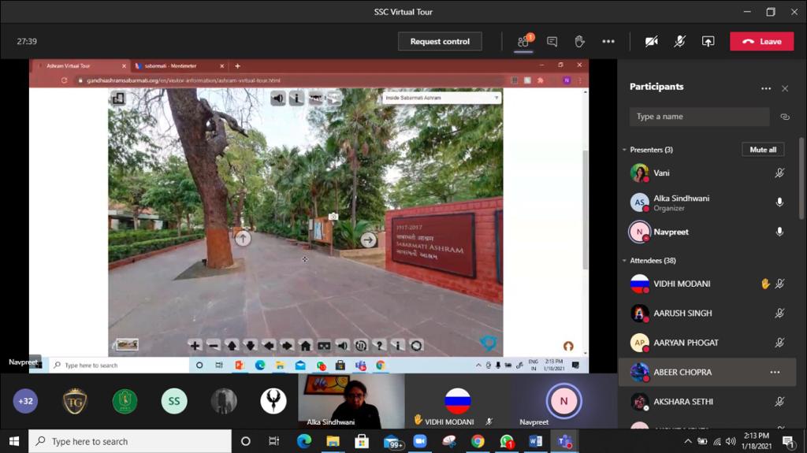Screen dimensions: 807x453
Task: Click the tour Home icon
Action: coord(306,345)
